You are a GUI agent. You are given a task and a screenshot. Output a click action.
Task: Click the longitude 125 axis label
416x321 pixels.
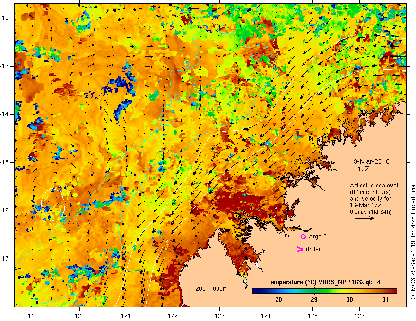tap(313, 316)
